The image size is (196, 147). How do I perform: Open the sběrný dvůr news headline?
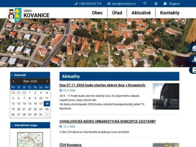103,85
